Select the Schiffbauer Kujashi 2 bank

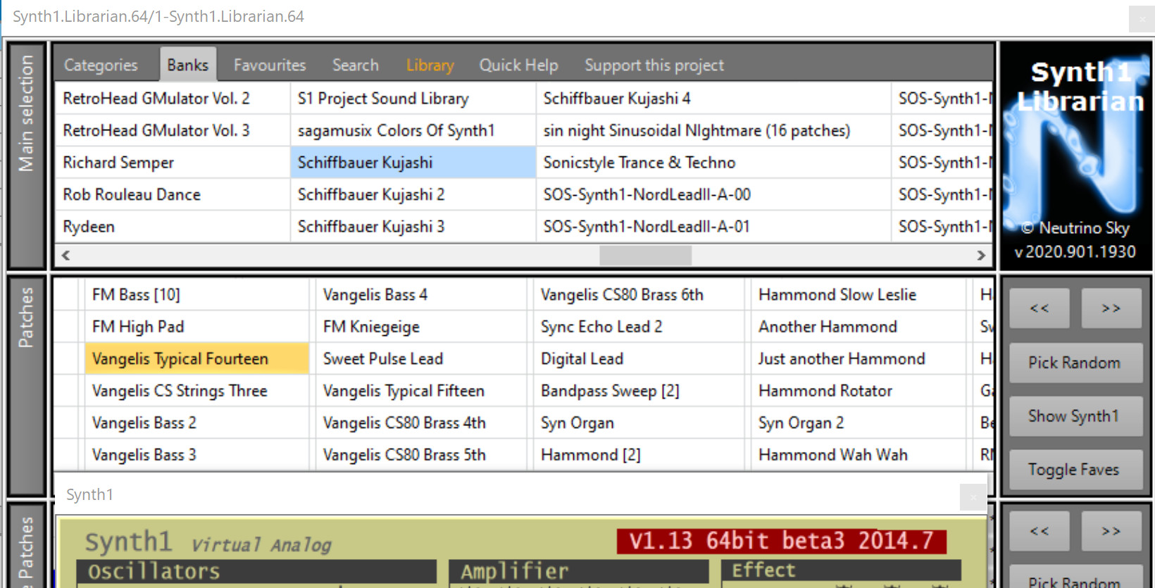pos(413,195)
